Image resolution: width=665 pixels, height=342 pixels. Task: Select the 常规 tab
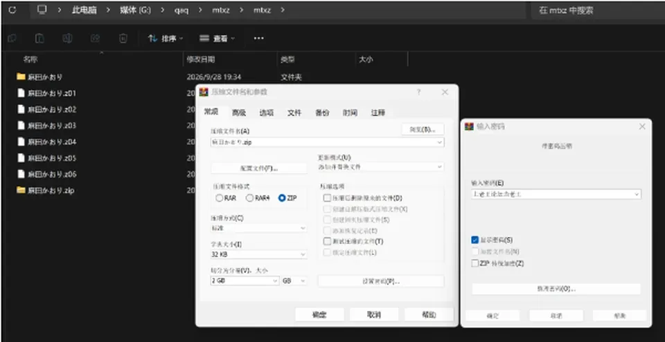[211, 112]
